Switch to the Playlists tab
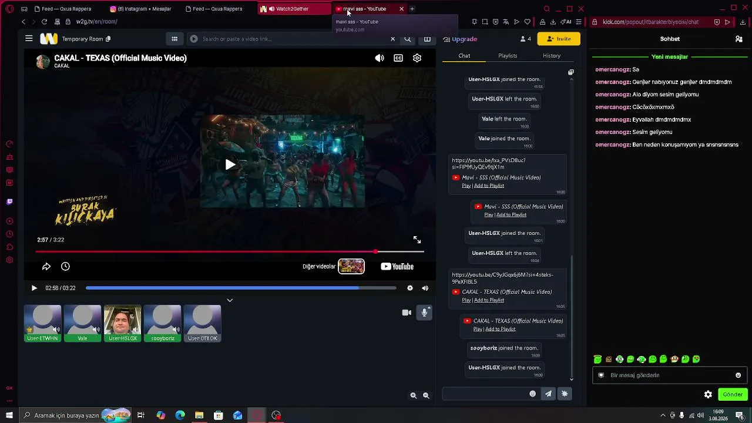 508,56
